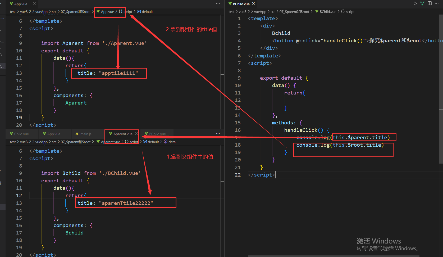This screenshot has height=257, width=443.
Task: Click the Vue Volar icon in BChild.vue toolbar
Action: coord(422,3)
